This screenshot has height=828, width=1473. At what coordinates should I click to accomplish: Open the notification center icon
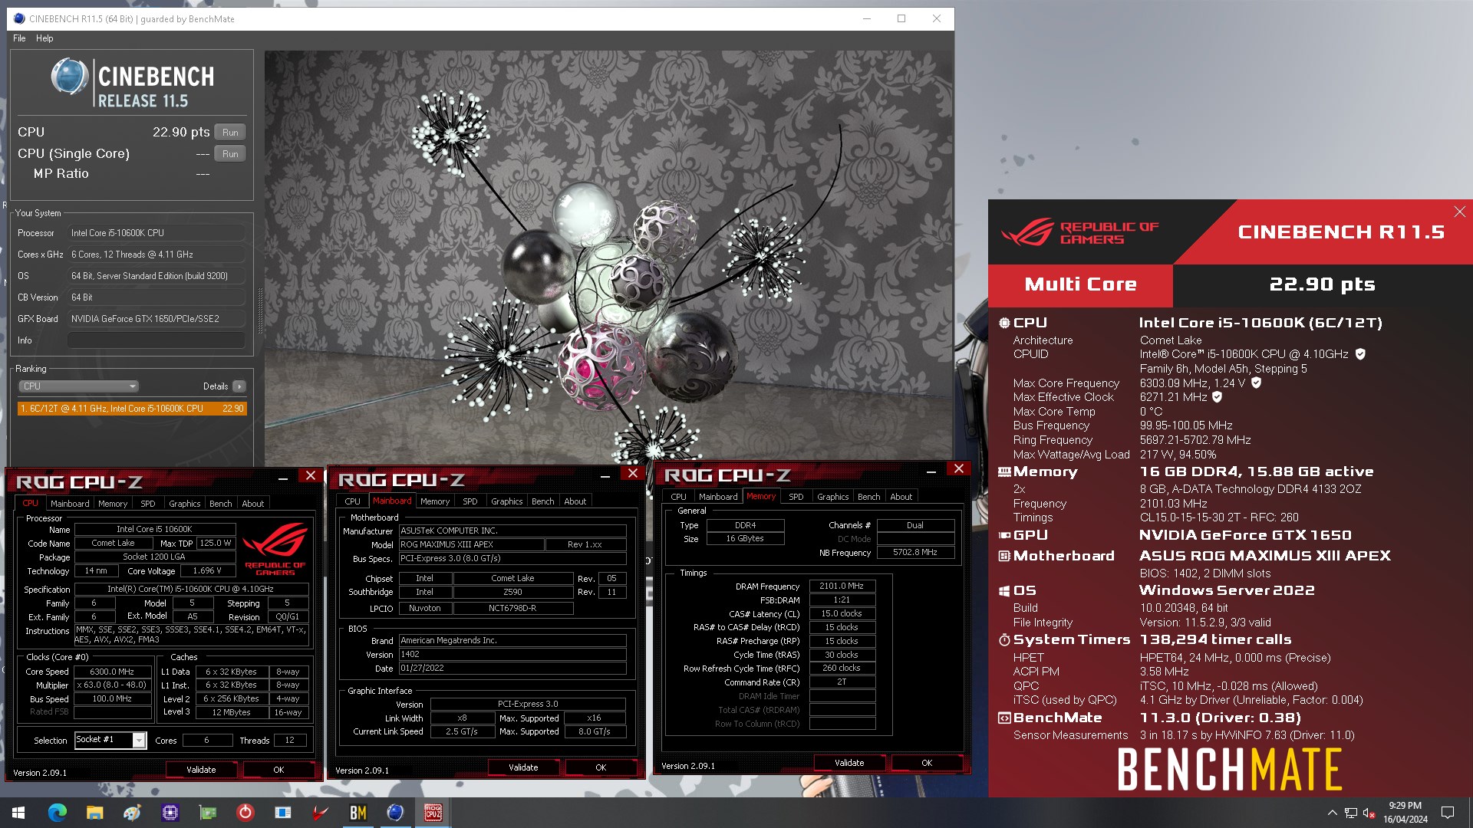point(1448,813)
